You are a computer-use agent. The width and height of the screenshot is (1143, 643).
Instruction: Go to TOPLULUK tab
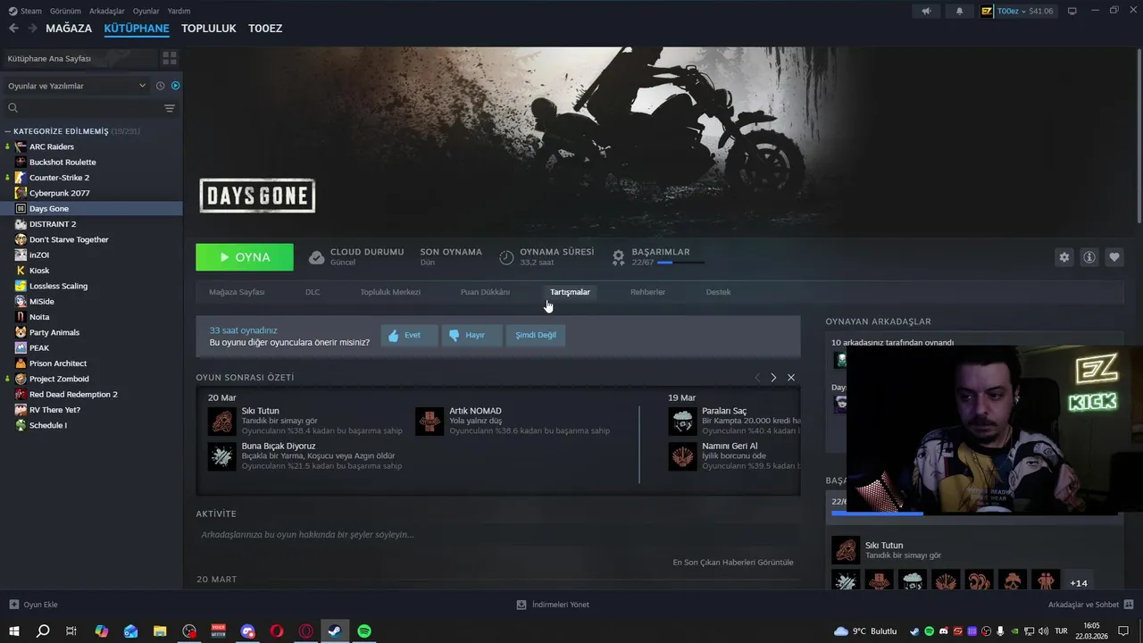[x=208, y=29]
